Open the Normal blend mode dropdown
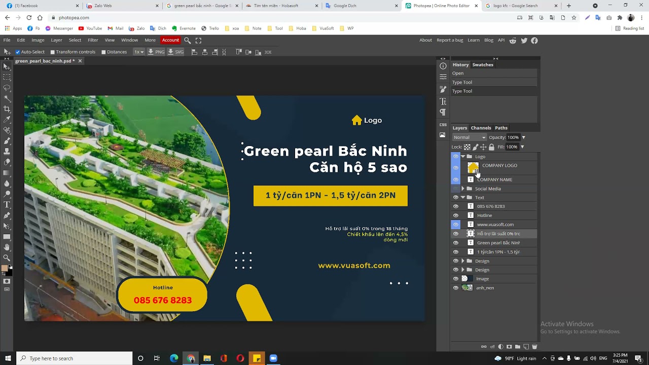The image size is (649, 365). [x=470, y=137]
